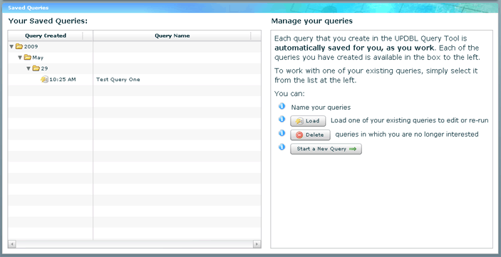Click the Manage your queries heading
This screenshot has width=501, height=257.
coord(312,21)
